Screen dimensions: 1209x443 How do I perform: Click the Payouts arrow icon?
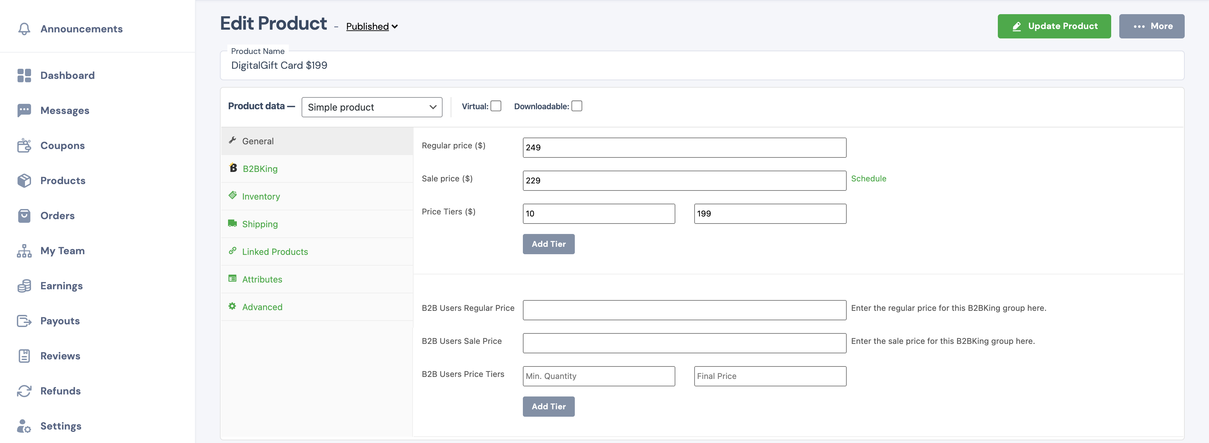click(24, 321)
